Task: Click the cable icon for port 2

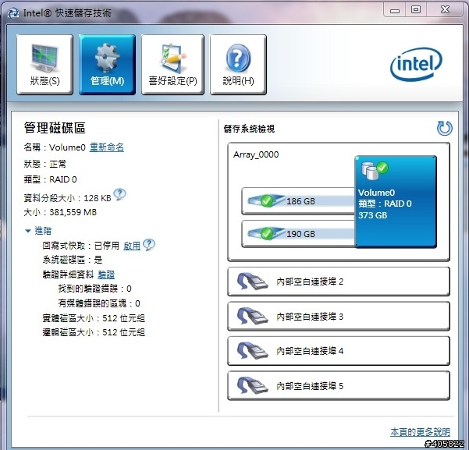Action: pos(252,282)
